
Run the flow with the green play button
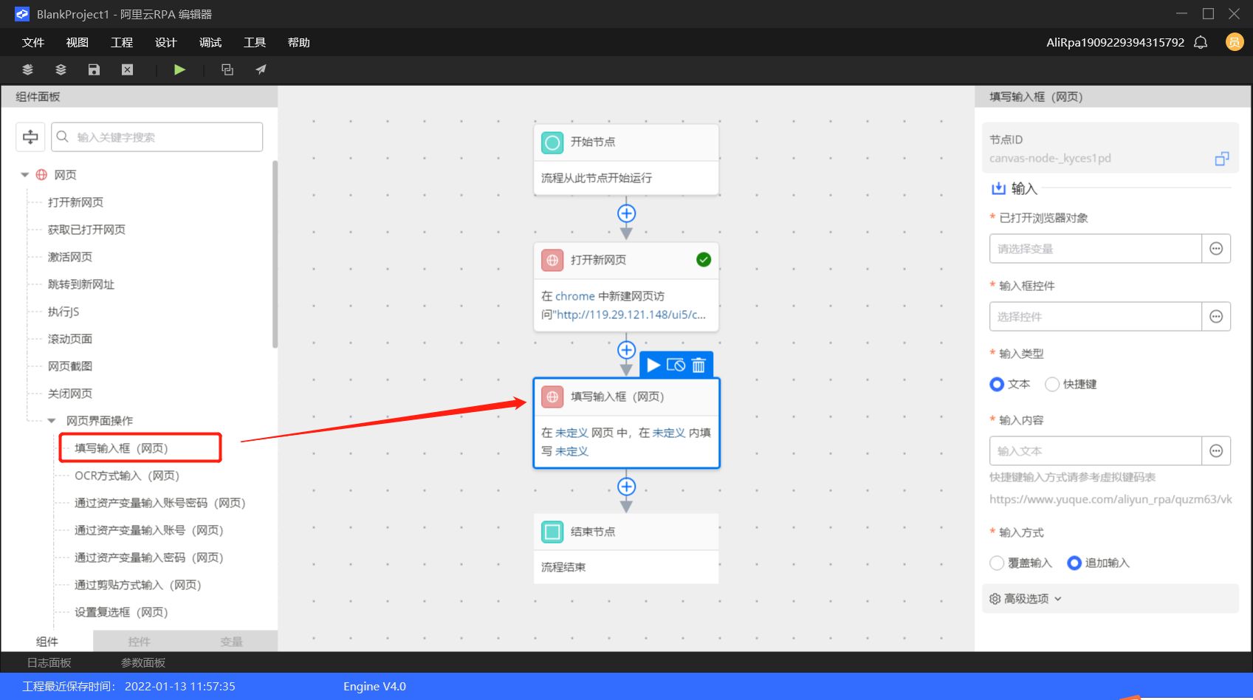pyautogui.click(x=179, y=69)
